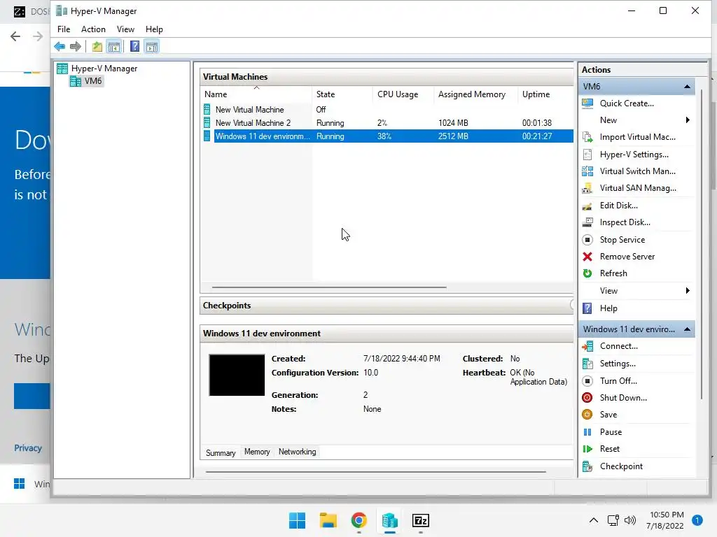Collapse the Windows 11 dev environment actions section
Viewport: 717px width, 537px height.
click(687, 329)
